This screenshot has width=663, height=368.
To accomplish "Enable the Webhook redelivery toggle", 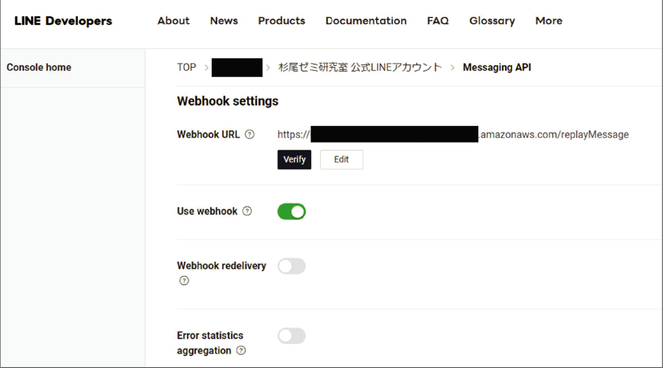I will pos(292,266).
